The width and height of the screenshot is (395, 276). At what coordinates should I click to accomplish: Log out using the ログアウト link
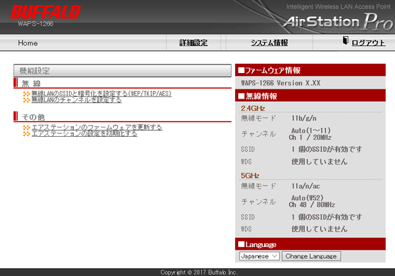pyautogui.click(x=369, y=43)
